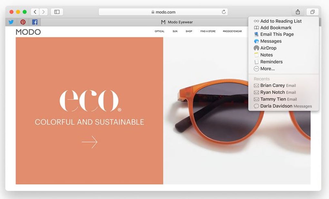The height and width of the screenshot is (199, 329).
Task: Open More... share options
Action: (x=284, y=69)
